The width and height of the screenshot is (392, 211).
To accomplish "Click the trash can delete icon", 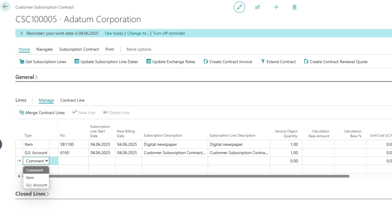I will pyautogui.click(x=294, y=7).
